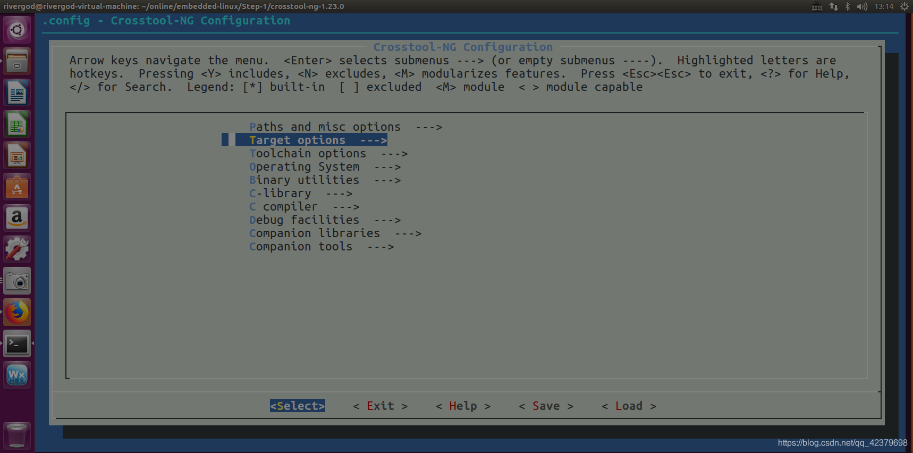Launch LibreOffice Writer from the dock
913x453 pixels.
coord(17,93)
